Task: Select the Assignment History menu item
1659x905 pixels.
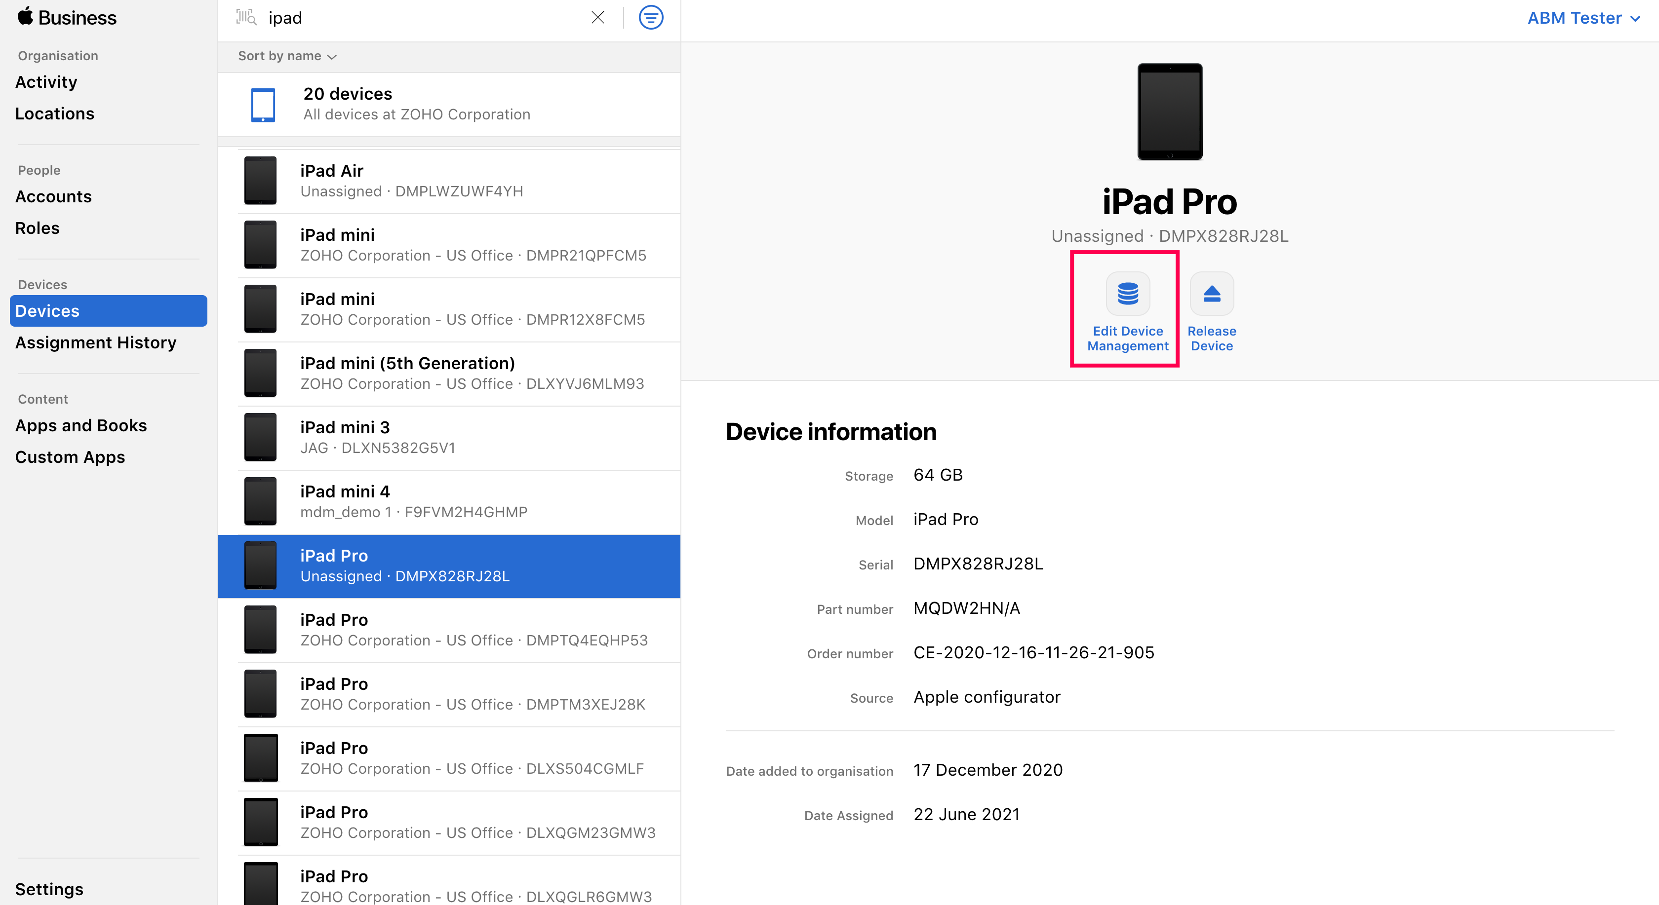Action: tap(95, 342)
